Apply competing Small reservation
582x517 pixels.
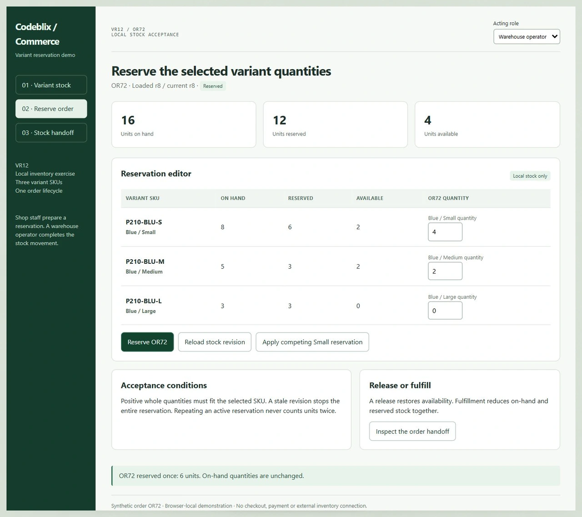(x=312, y=342)
